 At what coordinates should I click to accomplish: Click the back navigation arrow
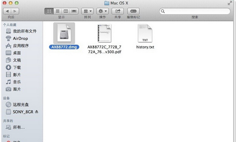[7, 11]
